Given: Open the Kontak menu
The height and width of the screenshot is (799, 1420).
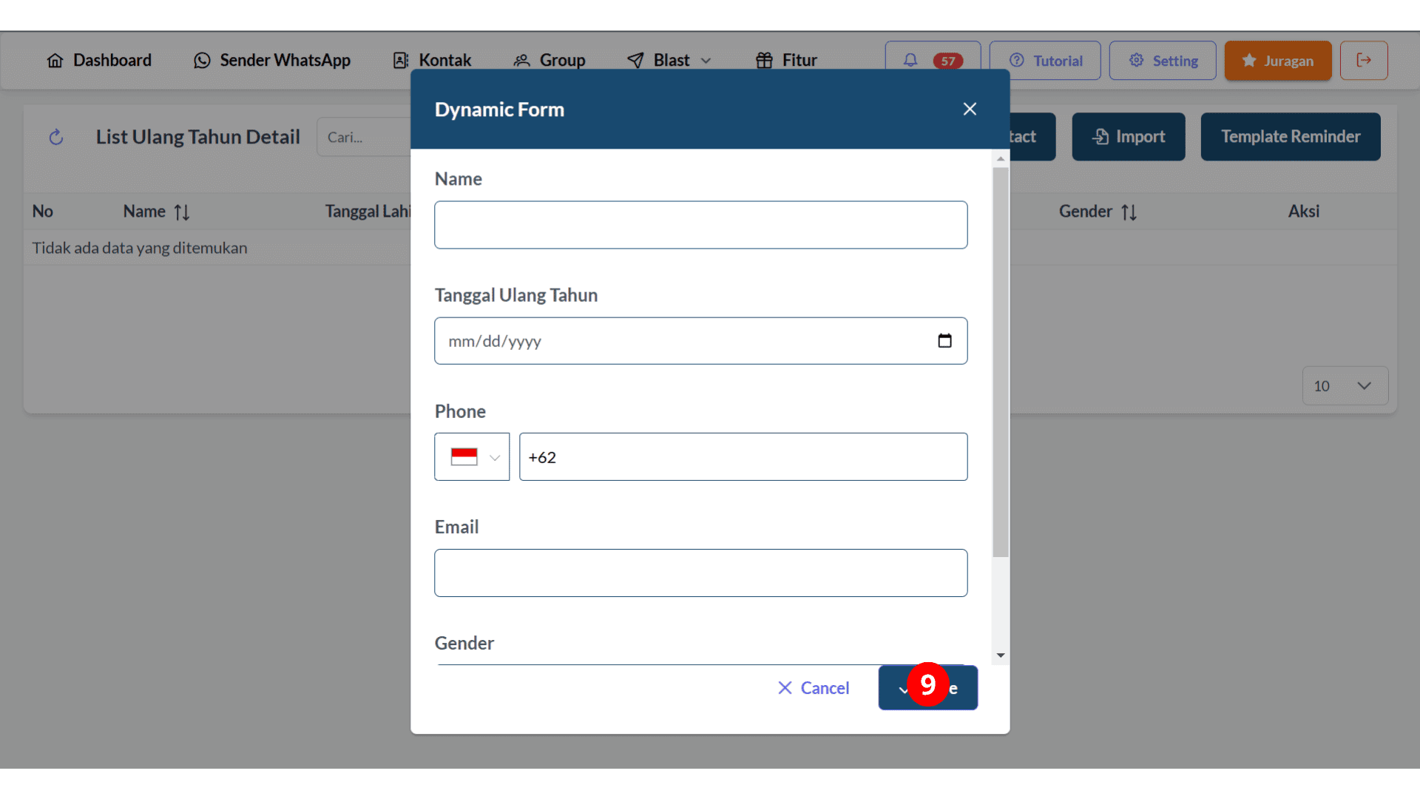Looking at the screenshot, I should pos(432,61).
